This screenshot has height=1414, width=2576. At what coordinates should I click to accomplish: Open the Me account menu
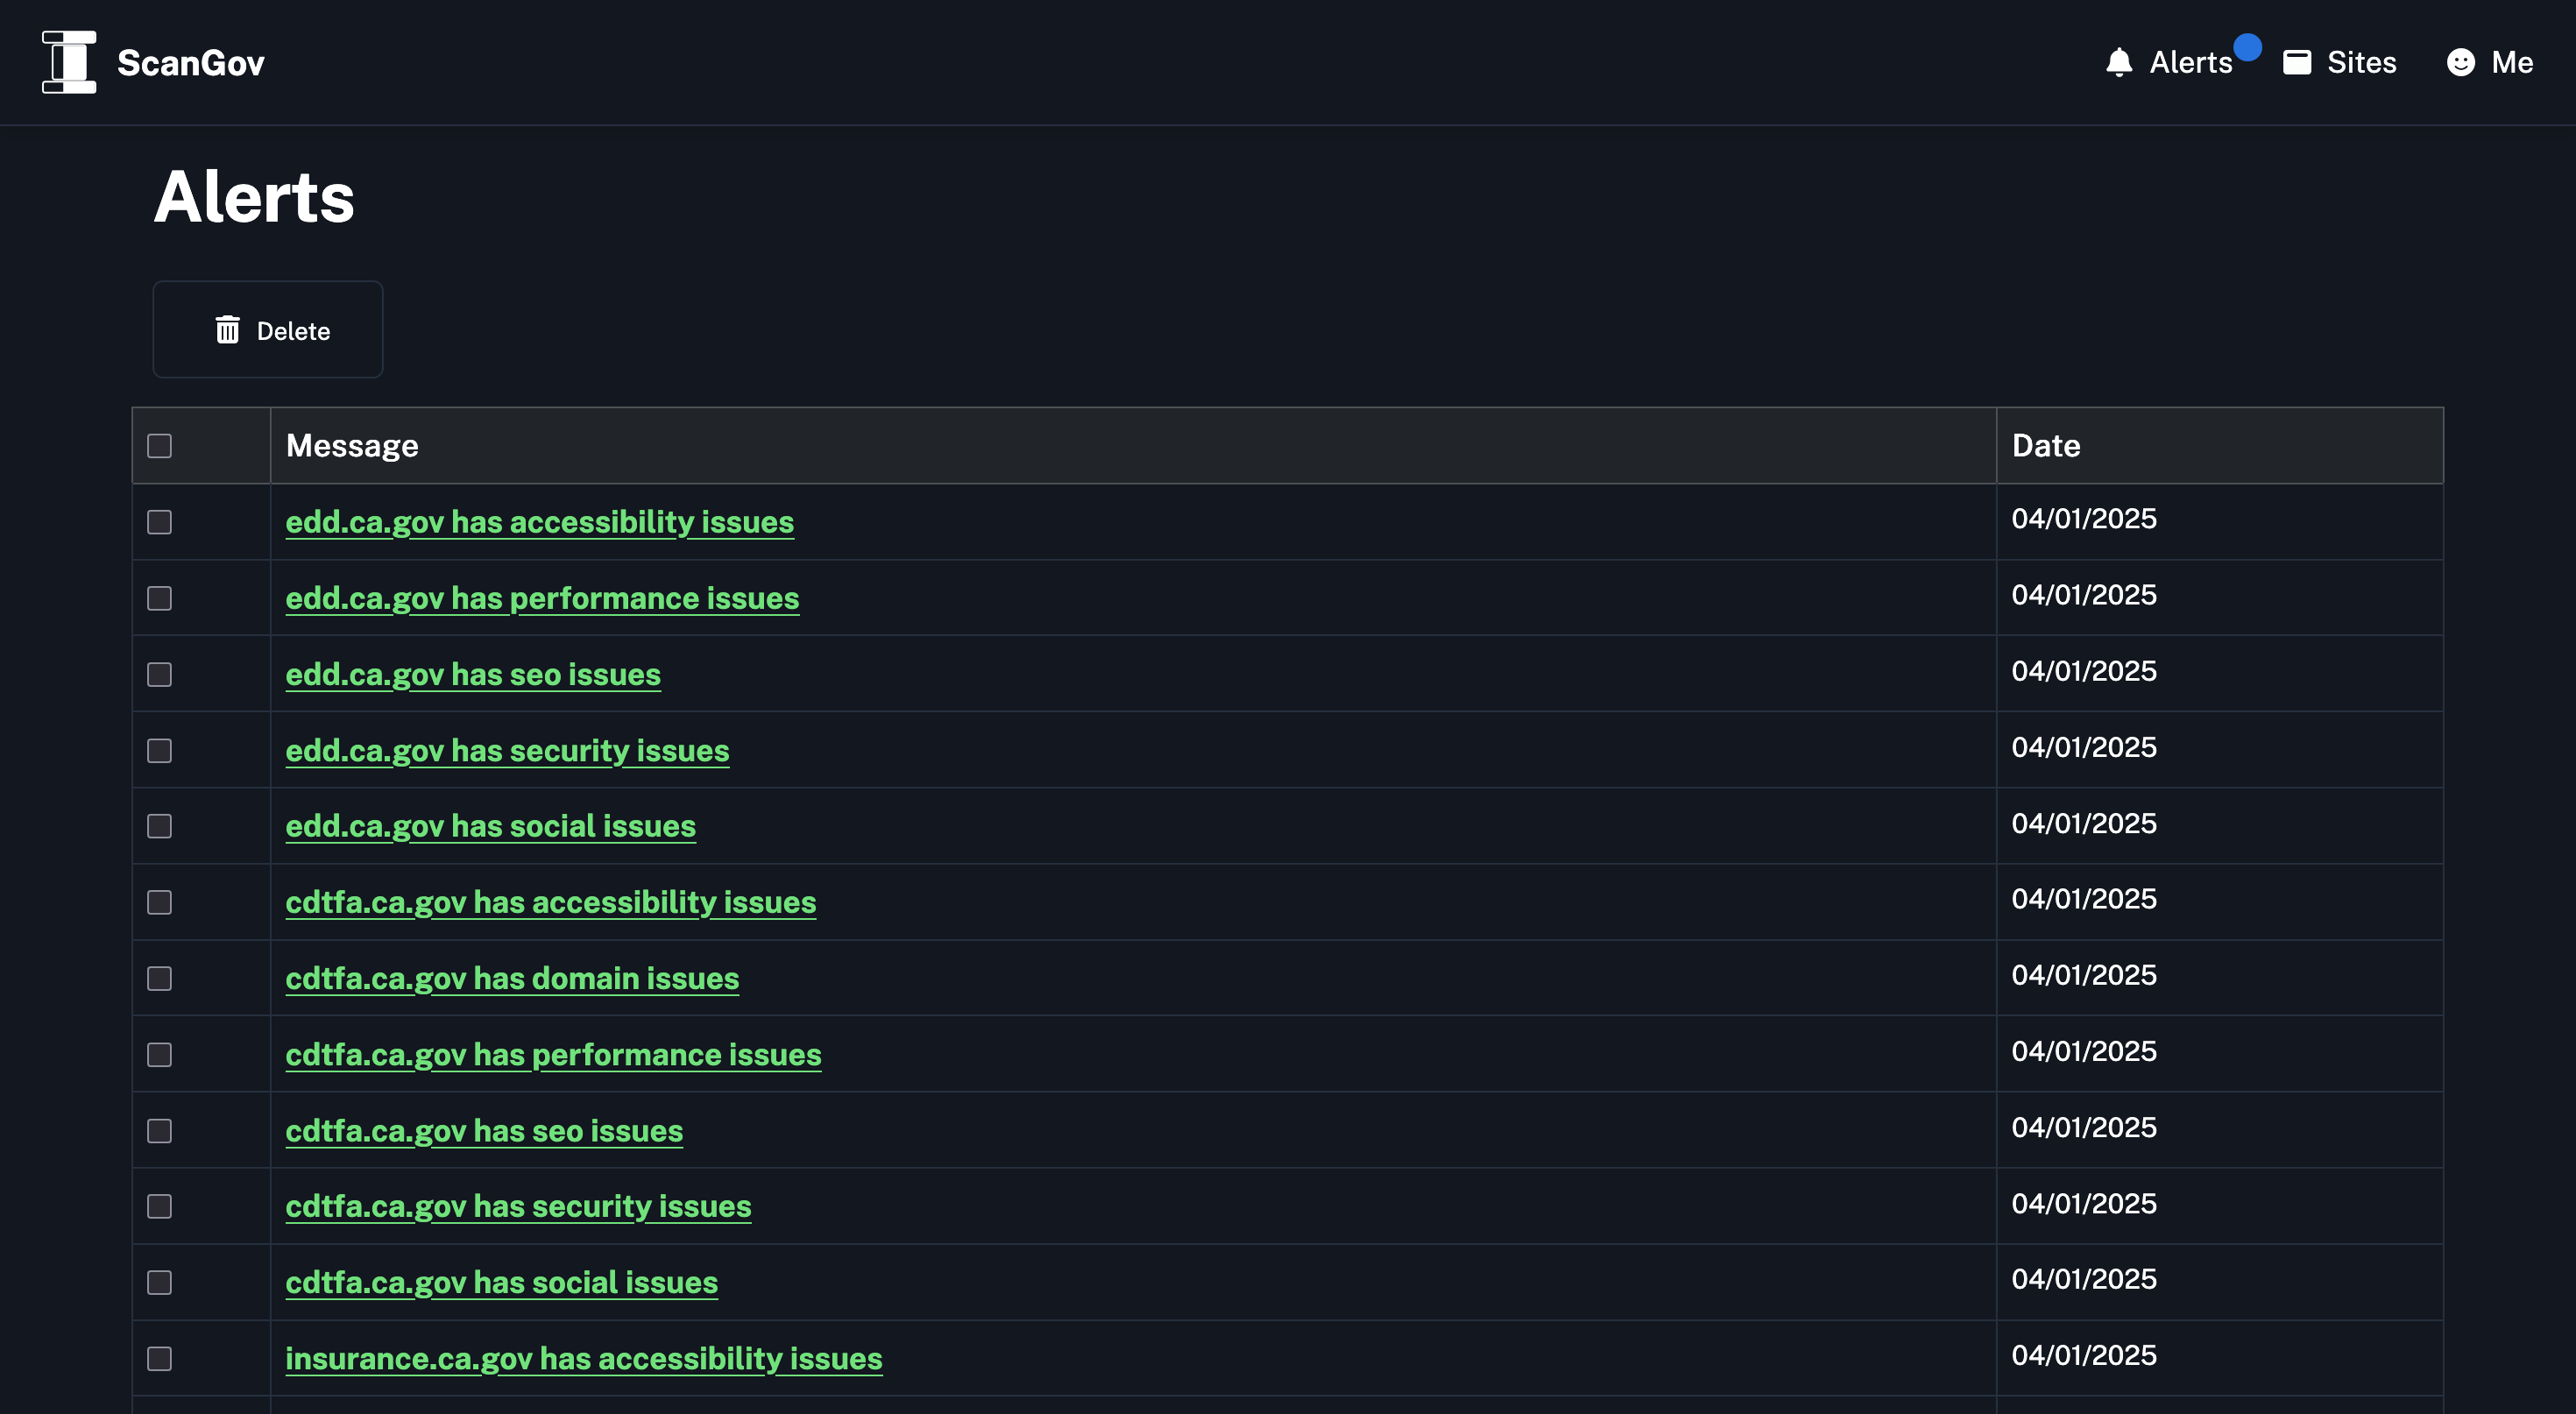pyautogui.click(x=2489, y=62)
